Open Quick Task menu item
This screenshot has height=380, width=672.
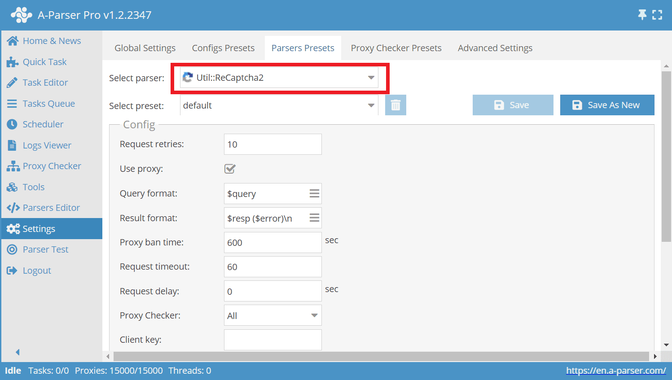[52, 62]
